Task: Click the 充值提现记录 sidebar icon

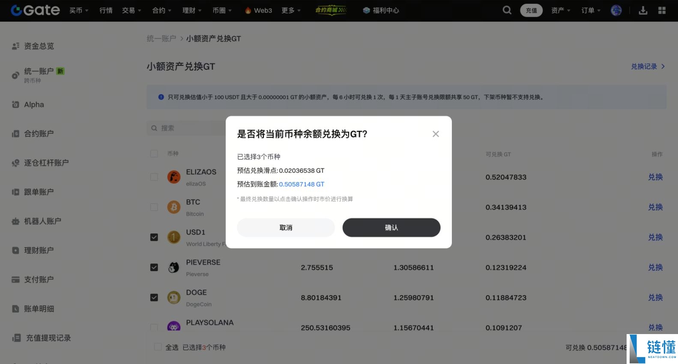Action: coord(16,338)
